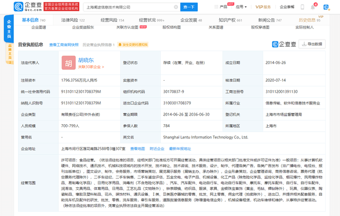Switch to the 知识产权 tab

pos(230,20)
